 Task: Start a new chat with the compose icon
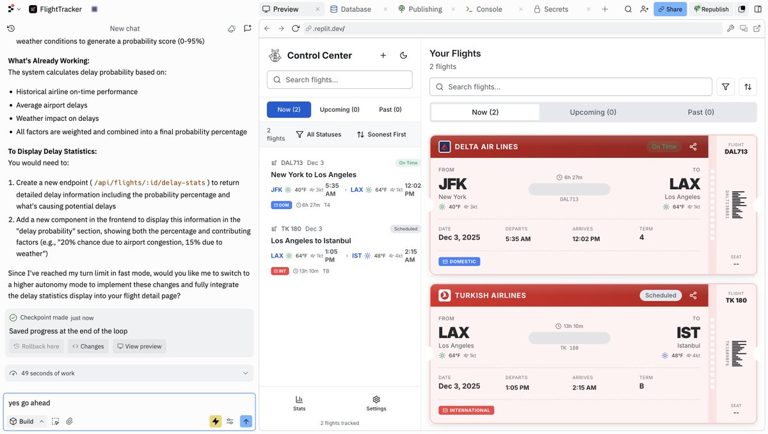[x=247, y=29]
